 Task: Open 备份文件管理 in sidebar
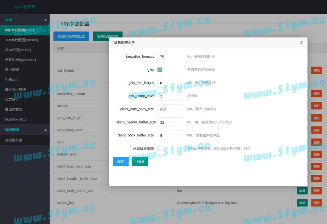(25, 89)
